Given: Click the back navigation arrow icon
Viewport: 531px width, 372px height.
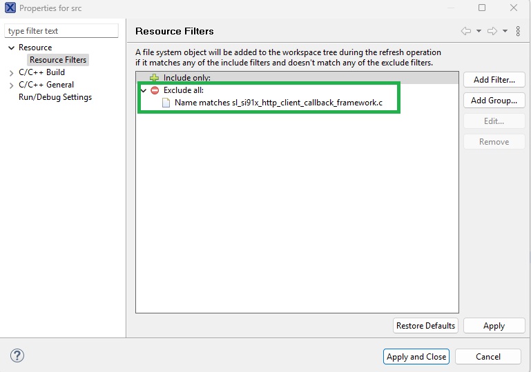Looking at the screenshot, I should (466, 31).
